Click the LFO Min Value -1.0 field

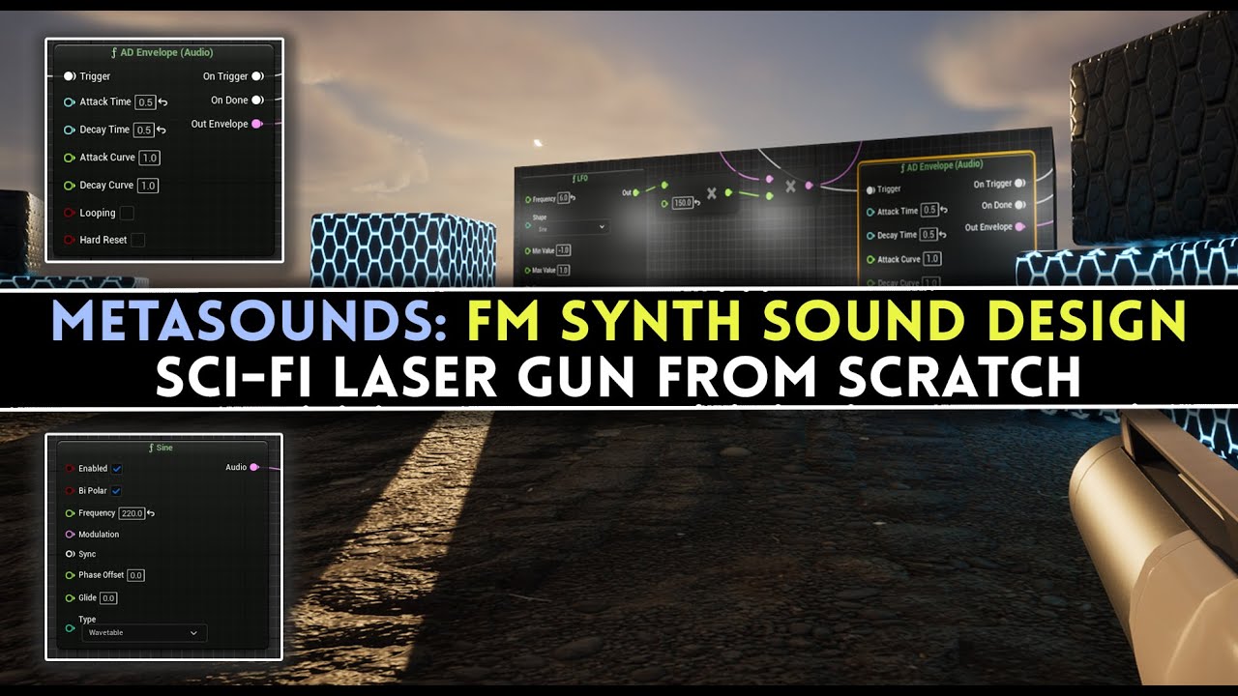point(563,250)
